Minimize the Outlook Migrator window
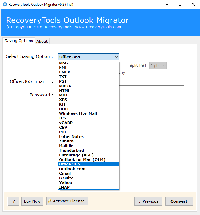This screenshot has width=200, height=215. click(167, 4)
